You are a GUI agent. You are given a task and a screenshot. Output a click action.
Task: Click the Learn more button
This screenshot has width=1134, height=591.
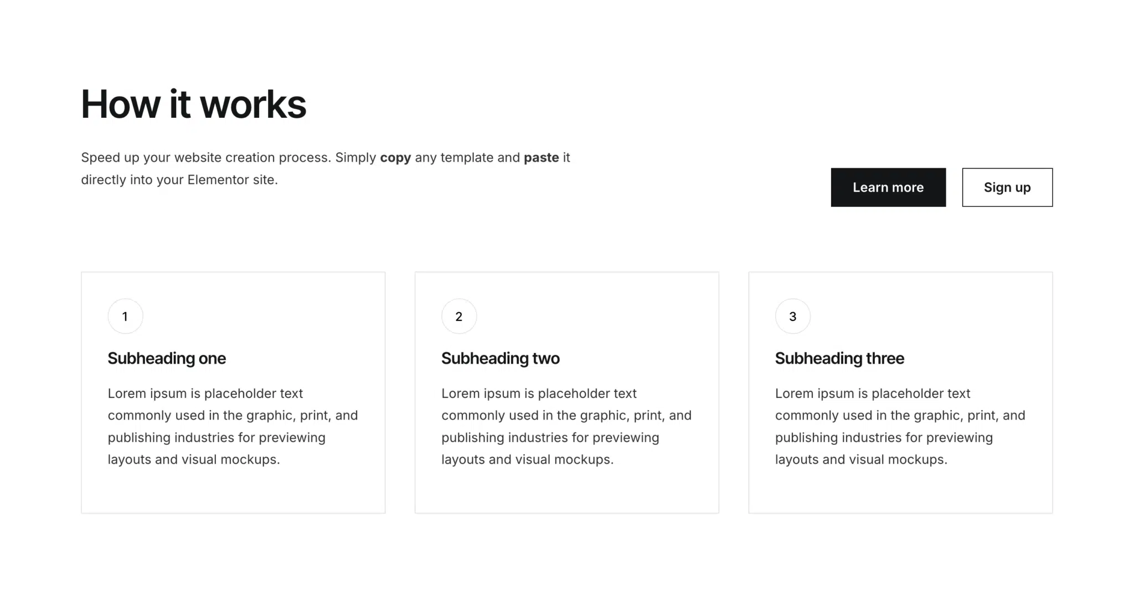[888, 188]
